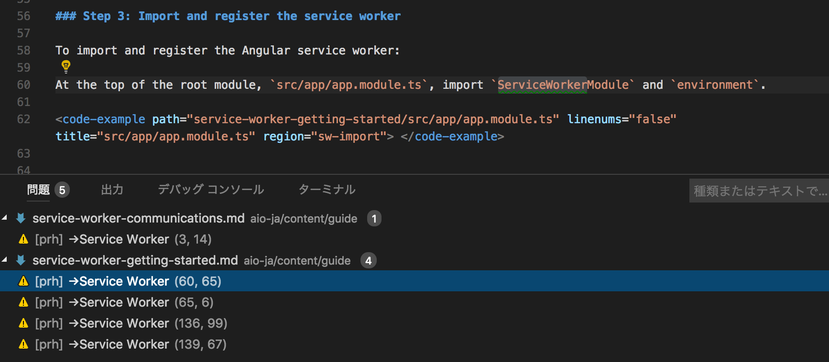The image size is (829, 362).
Task: Click the linenums="false" attribute
Action: (x=622, y=119)
